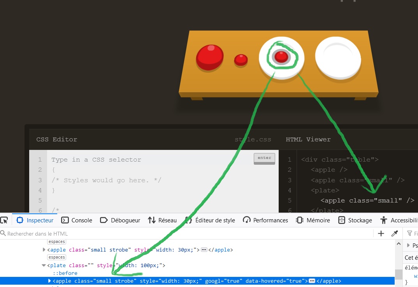Collapse the plate element node

pos(44,266)
